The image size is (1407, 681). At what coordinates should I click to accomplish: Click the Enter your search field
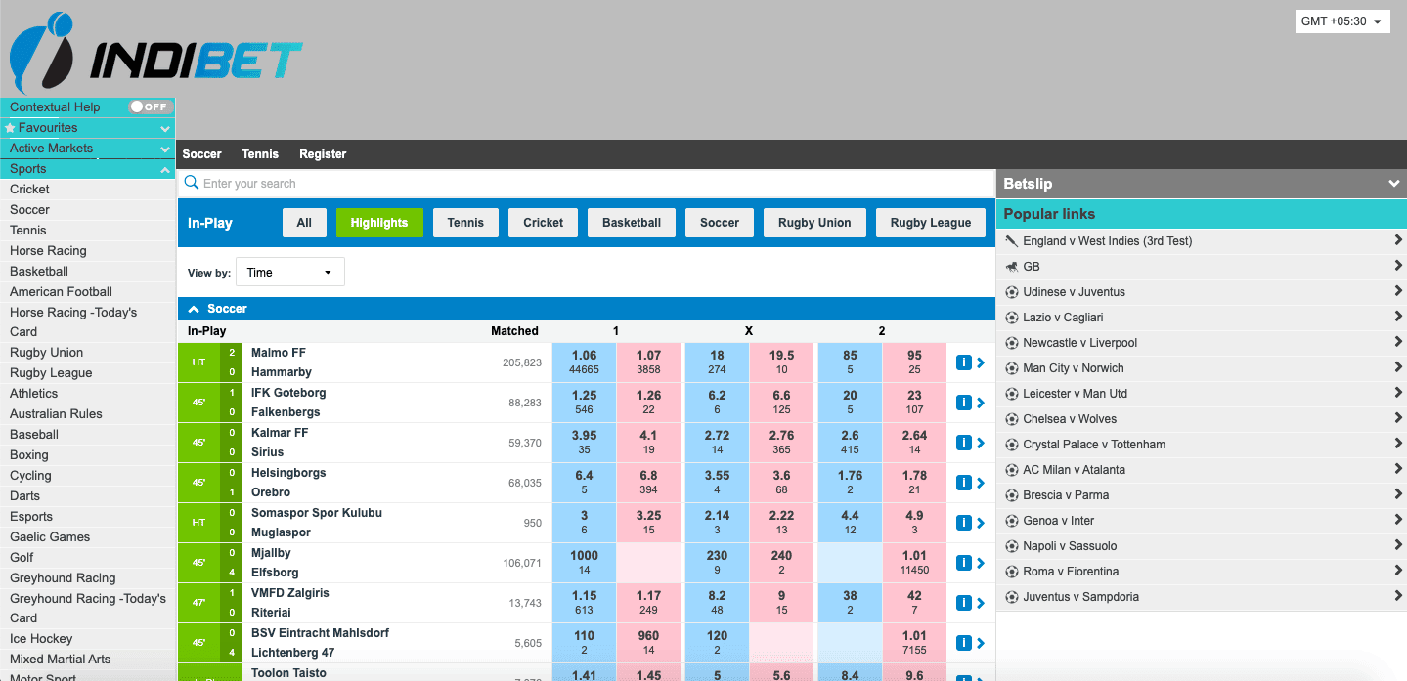tap(587, 183)
